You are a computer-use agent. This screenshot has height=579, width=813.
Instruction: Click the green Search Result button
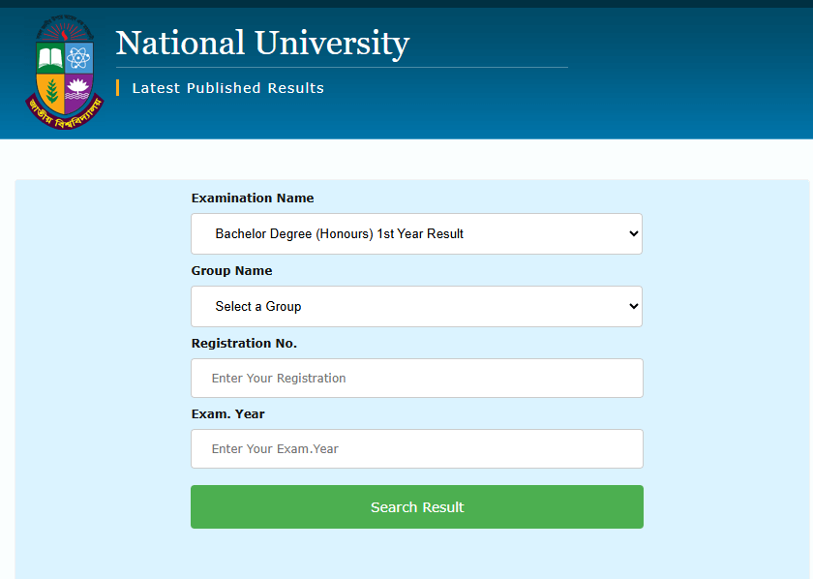click(x=417, y=507)
